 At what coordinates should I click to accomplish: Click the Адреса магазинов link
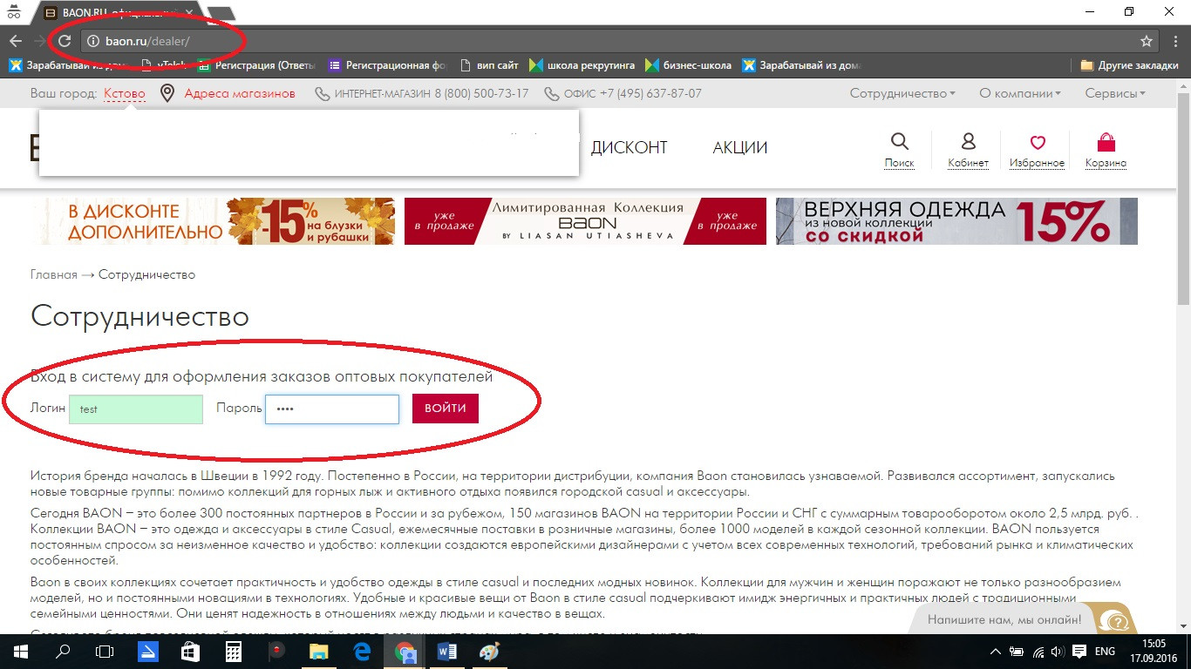240,93
